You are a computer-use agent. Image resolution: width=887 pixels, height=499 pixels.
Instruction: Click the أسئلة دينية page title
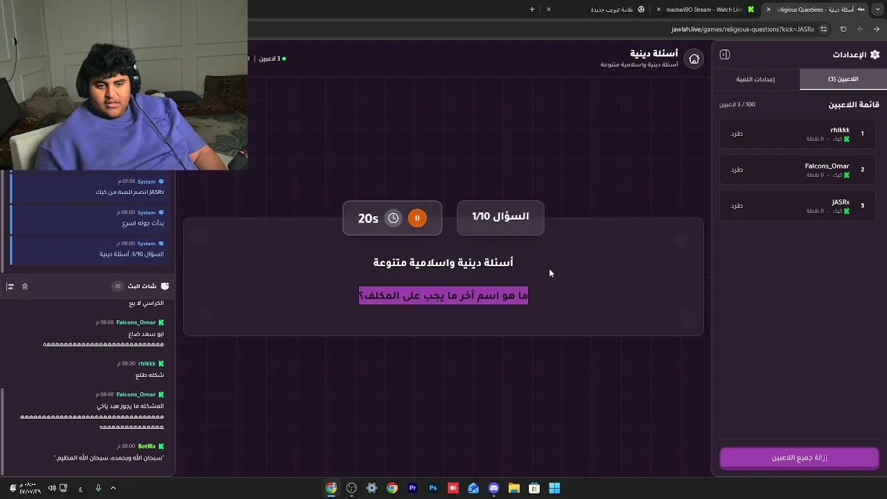pyautogui.click(x=654, y=53)
